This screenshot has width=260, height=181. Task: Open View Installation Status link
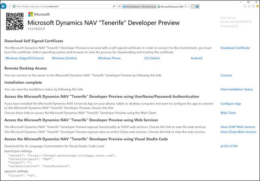click(x=237, y=89)
